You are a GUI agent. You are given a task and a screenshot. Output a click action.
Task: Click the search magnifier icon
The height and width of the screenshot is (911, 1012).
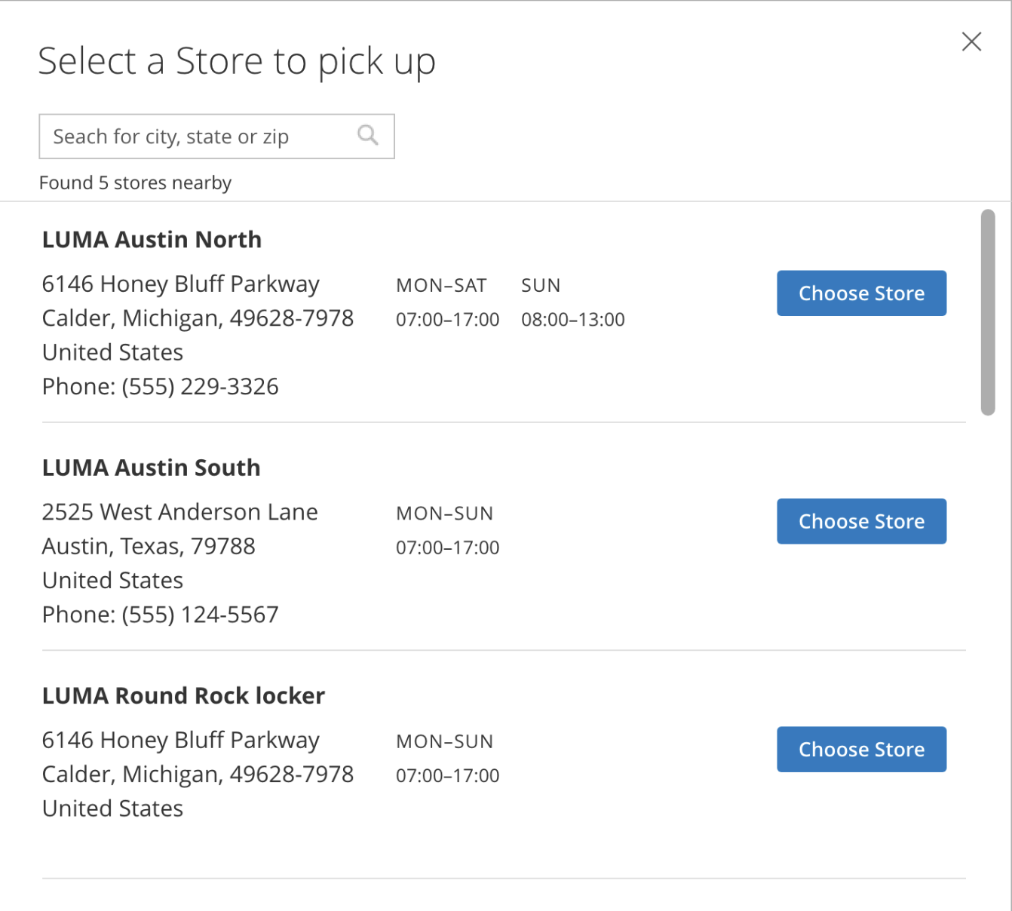tap(368, 135)
